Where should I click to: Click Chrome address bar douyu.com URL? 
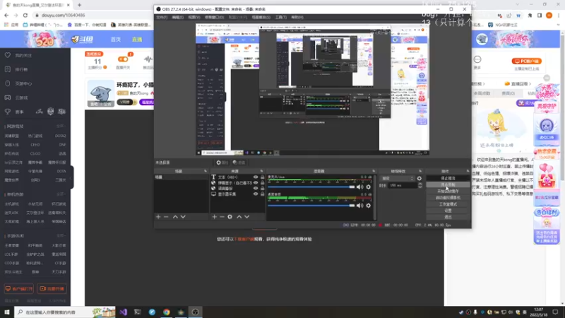point(64,15)
